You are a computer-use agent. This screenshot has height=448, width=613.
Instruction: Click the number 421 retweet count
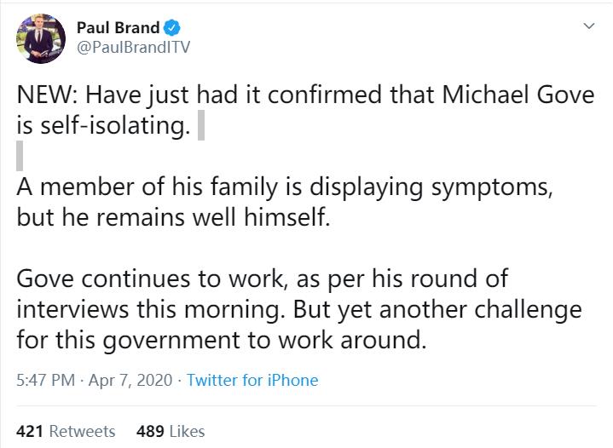tap(30, 431)
